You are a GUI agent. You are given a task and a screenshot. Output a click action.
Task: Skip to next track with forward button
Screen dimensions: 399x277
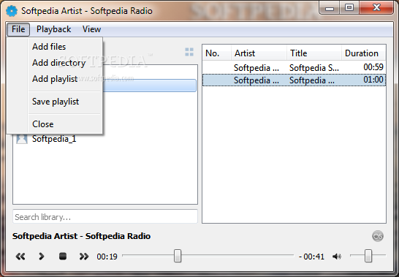tap(84, 256)
